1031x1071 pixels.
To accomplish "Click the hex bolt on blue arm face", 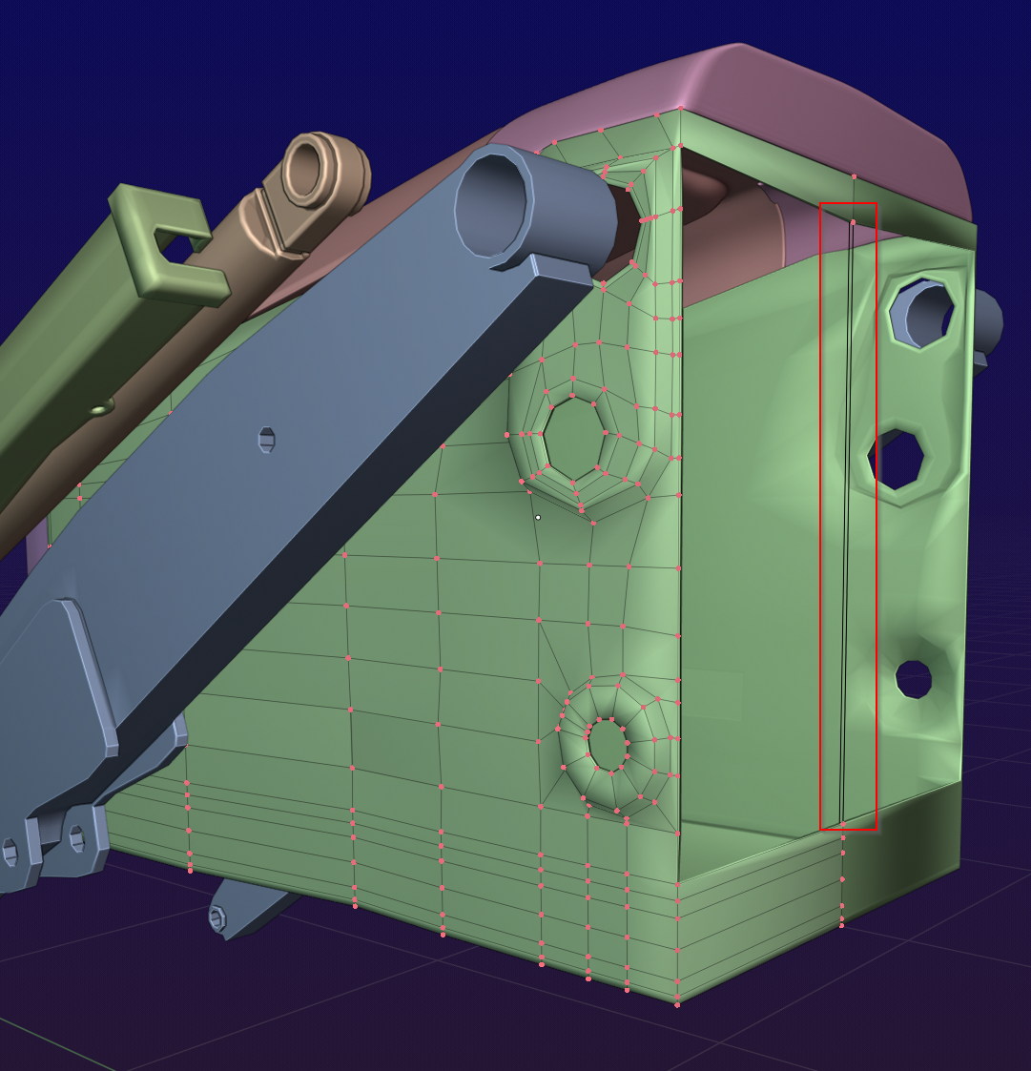I will click(x=266, y=440).
